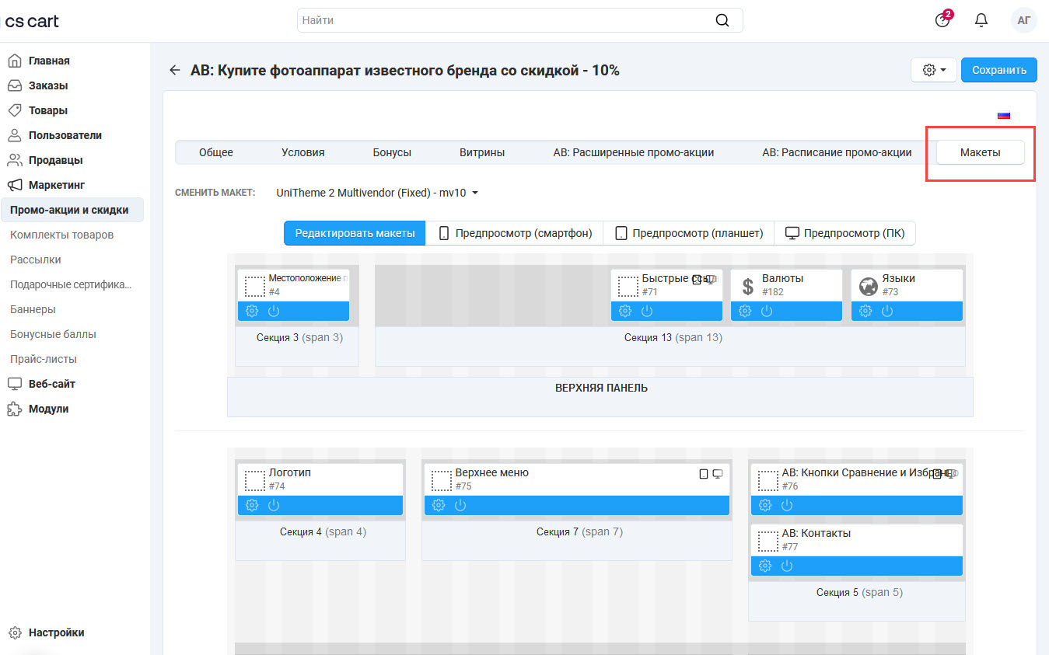
Task: Open the gear dropdown next to Сохранить
Action: (x=933, y=70)
